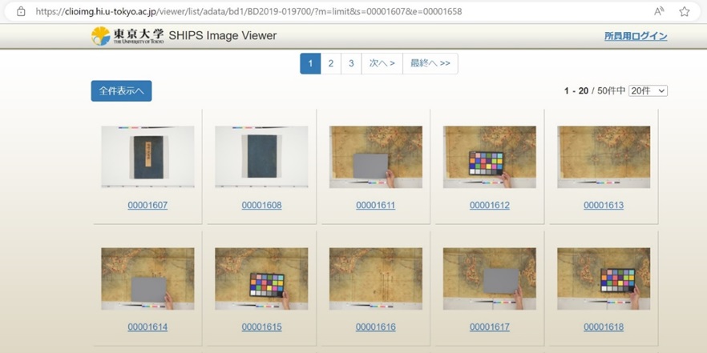The image size is (707, 353).
Task: Open the 20件 items-per-page dropdown
Action: 648,91
